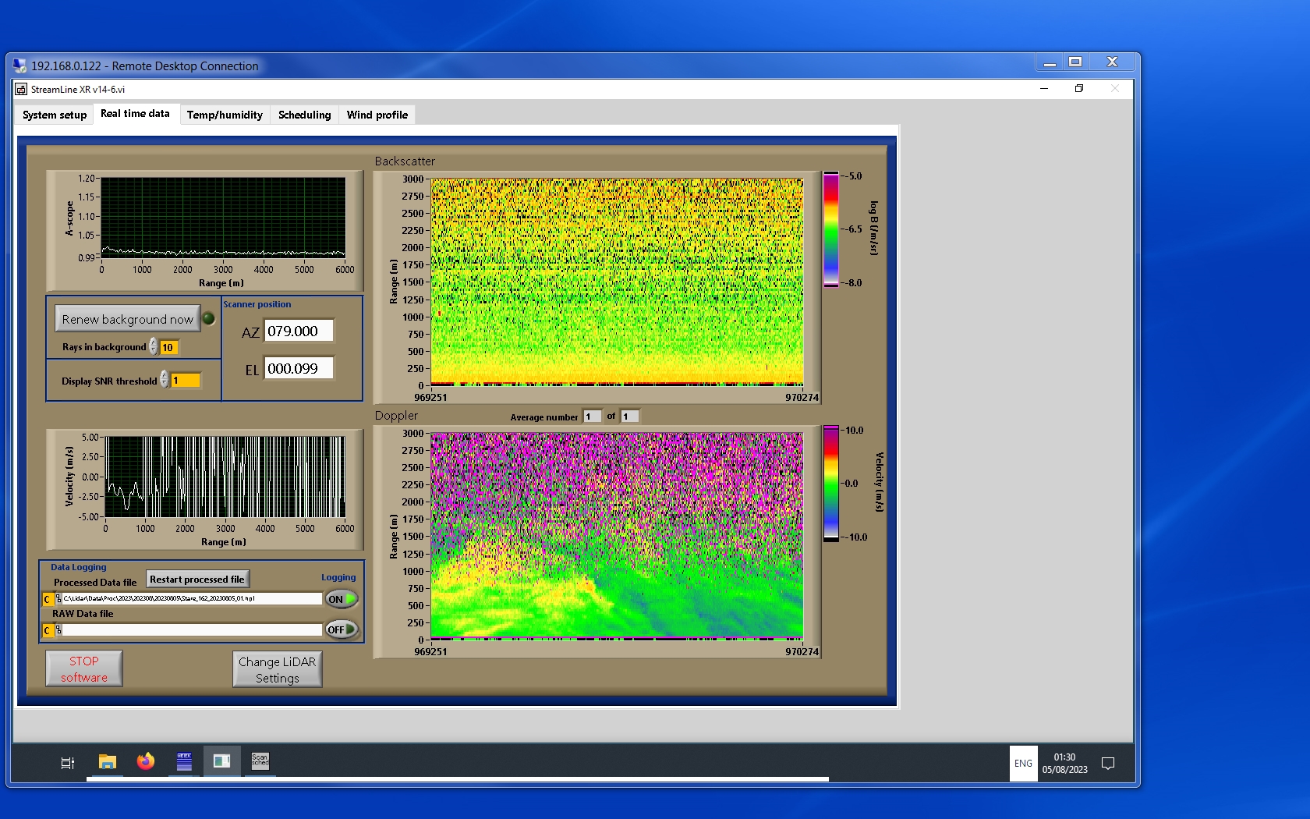Image resolution: width=1310 pixels, height=819 pixels.
Task: Open File Explorer from the taskbar
Action: tap(108, 761)
